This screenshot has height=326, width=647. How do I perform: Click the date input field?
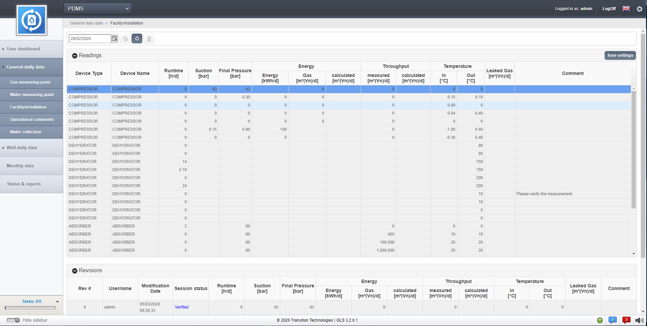[x=89, y=38]
